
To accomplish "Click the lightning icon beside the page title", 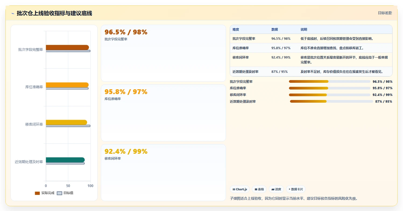I will (x=13, y=13).
